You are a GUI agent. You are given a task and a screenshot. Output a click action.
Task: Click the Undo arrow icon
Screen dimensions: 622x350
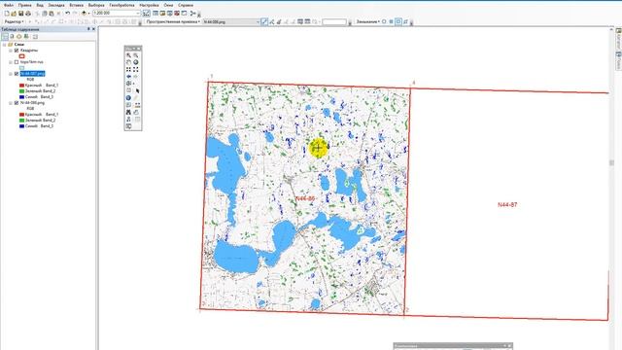(67, 13)
